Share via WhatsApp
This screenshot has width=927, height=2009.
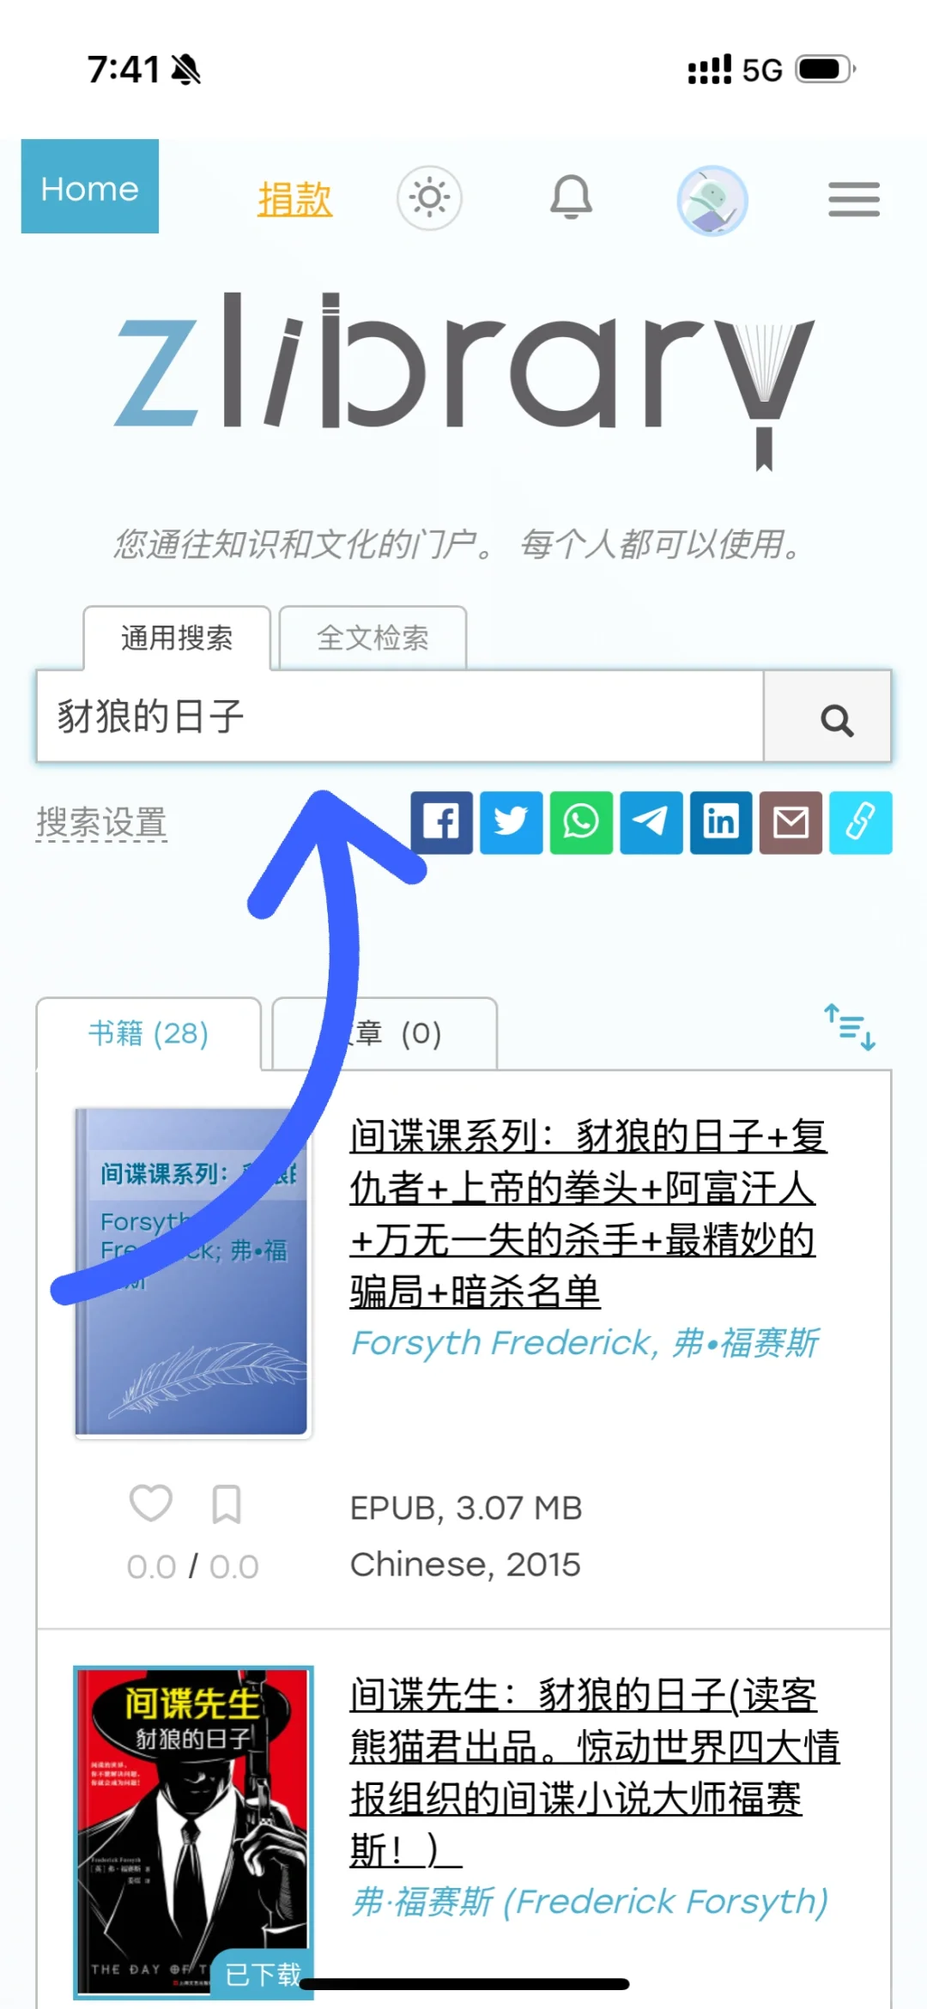pos(581,823)
